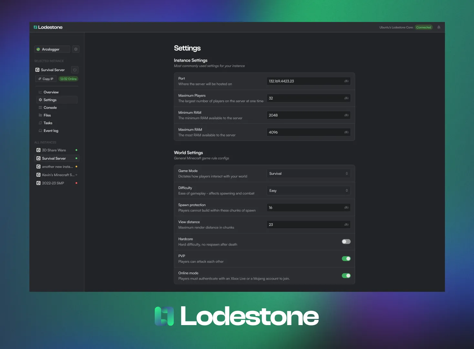Click the power button next to Survival Server
The width and height of the screenshot is (474, 349).
point(75,69)
